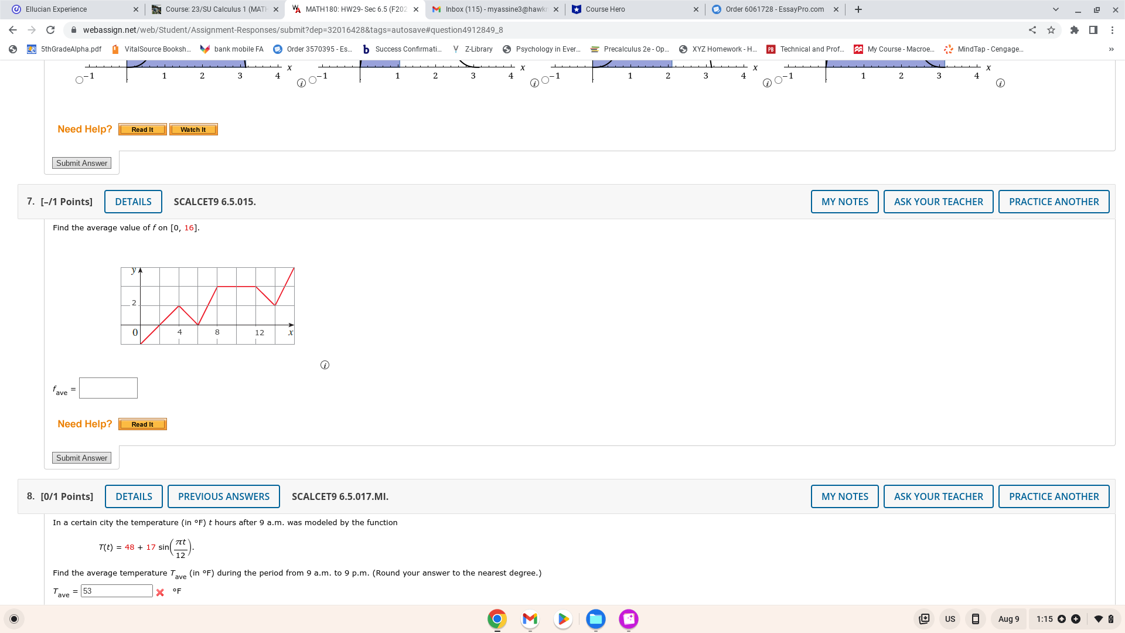Select the second graph radio button
The height and width of the screenshot is (633, 1125).
coord(312,80)
